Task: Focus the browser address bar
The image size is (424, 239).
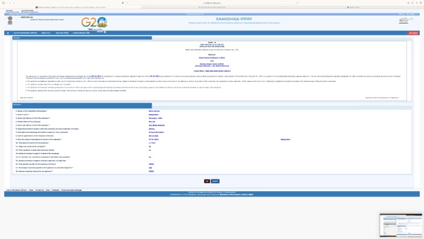Action: click(212, 2)
